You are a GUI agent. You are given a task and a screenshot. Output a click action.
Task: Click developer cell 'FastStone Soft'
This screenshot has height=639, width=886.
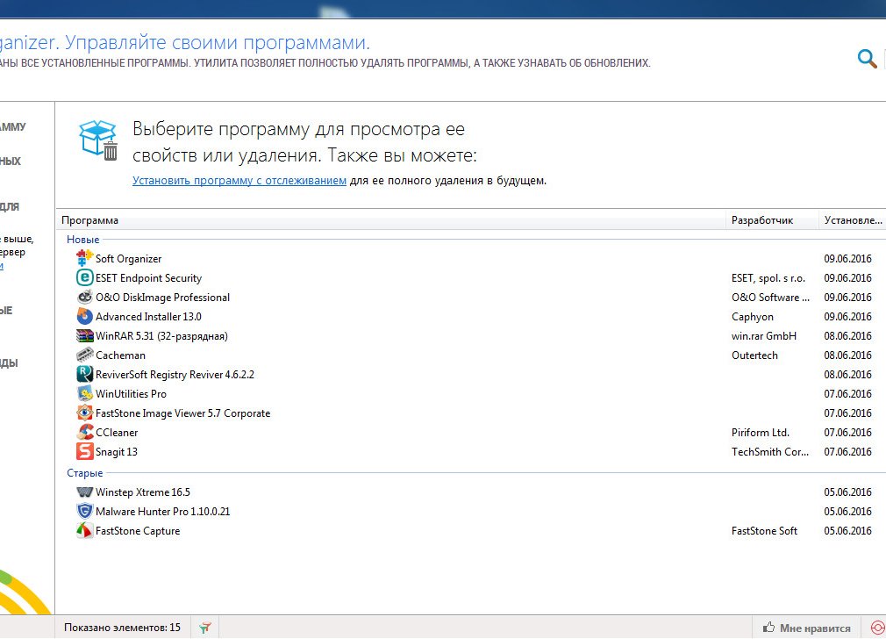pos(765,530)
